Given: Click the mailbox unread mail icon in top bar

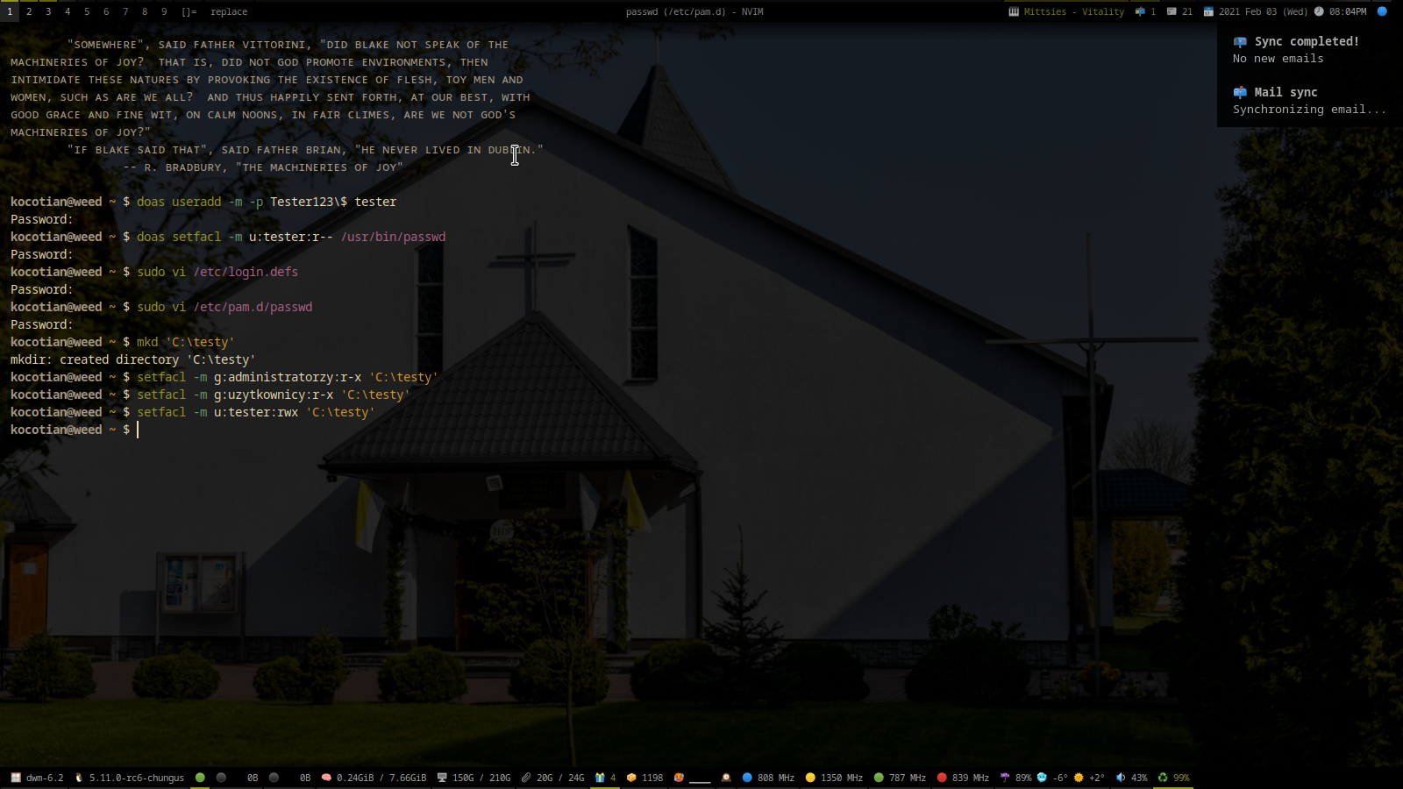Looking at the screenshot, I should (1140, 11).
